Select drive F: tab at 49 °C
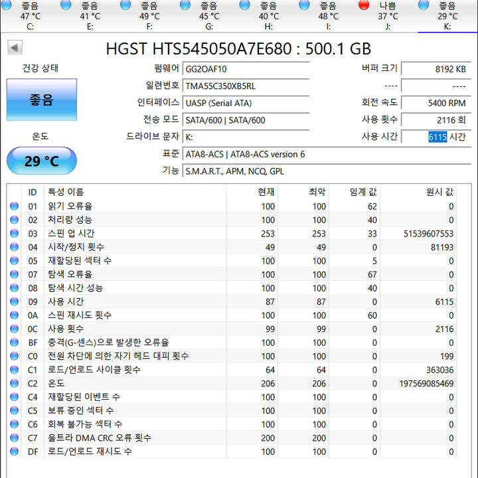Viewport: 478px width, 478px height. coord(149,16)
